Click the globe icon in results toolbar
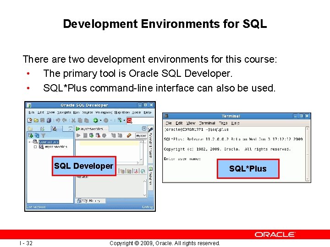330x247 pixels. 143,172
